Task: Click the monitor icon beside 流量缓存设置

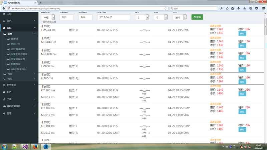Action: click(x=8, y=59)
